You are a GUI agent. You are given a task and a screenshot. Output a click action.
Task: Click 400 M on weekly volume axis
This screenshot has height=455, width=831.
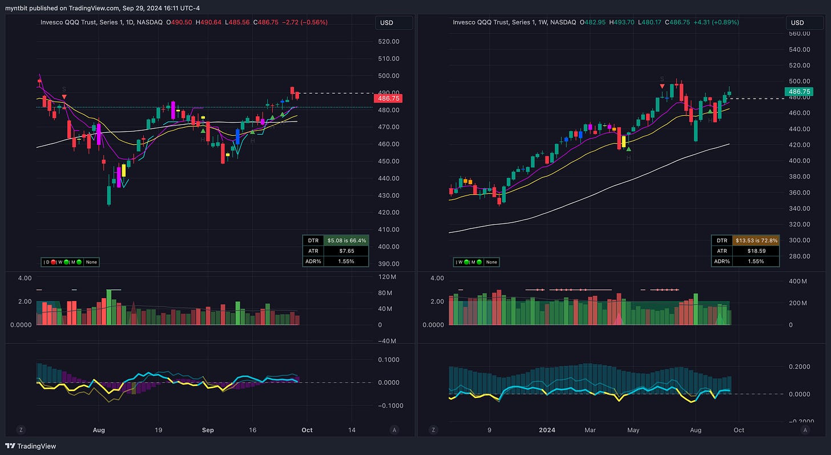tap(798, 282)
